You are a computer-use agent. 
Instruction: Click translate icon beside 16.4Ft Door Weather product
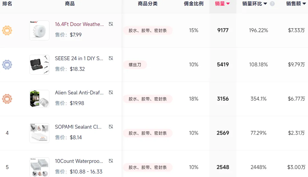(111, 24)
